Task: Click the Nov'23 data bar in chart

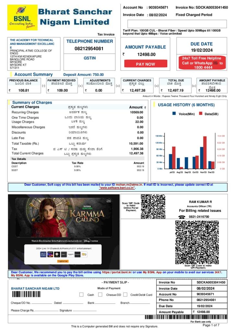Action: (205, 152)
